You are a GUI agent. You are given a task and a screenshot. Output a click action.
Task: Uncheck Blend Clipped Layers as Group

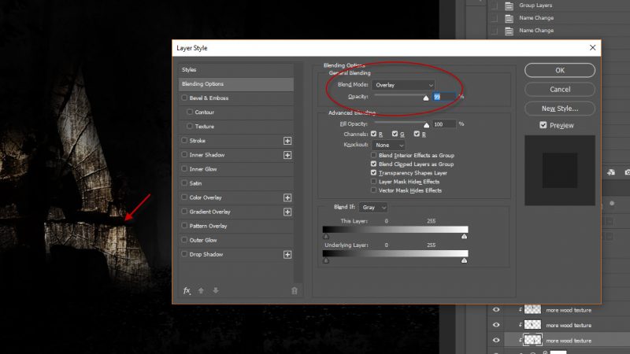point(374,164)
